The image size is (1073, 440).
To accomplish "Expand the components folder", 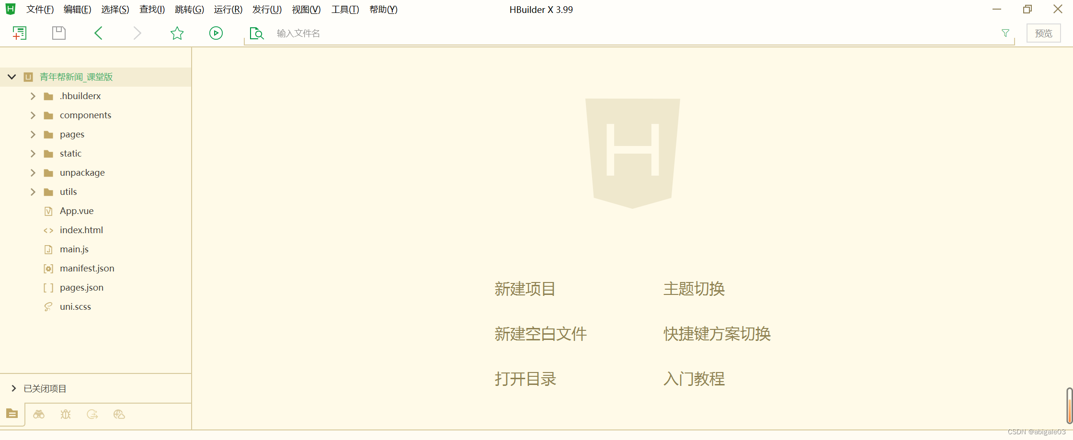I will pyautogui.click(x=33, y=115).
